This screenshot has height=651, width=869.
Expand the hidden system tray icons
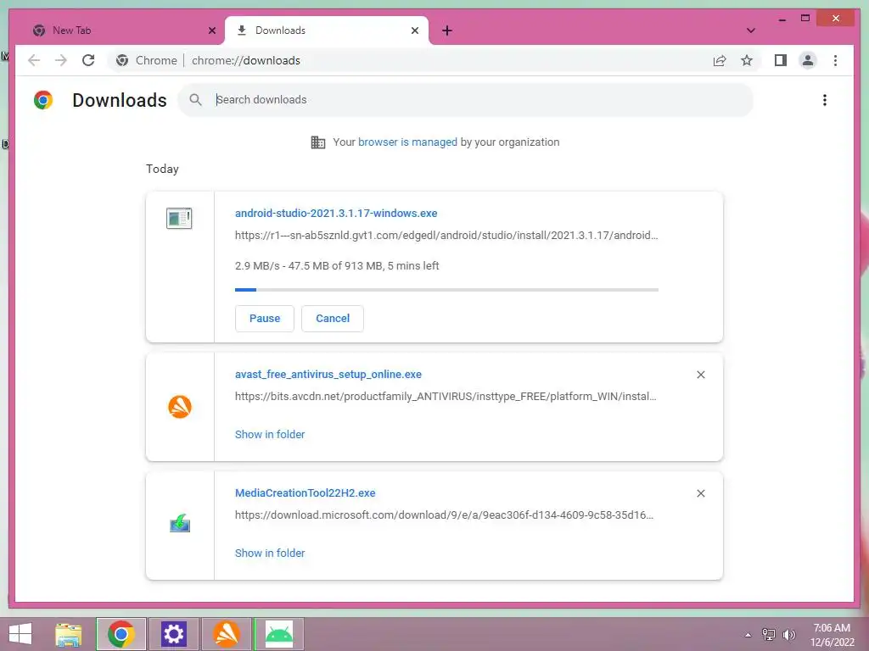(748, 635)
